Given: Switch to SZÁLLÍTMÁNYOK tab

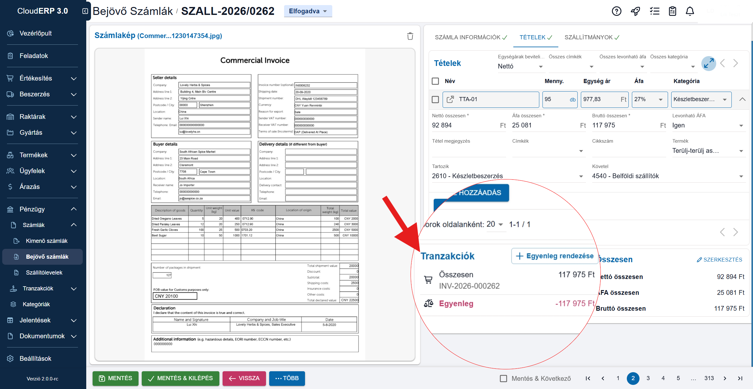Looking at the screenshot, I should [592, 37].
